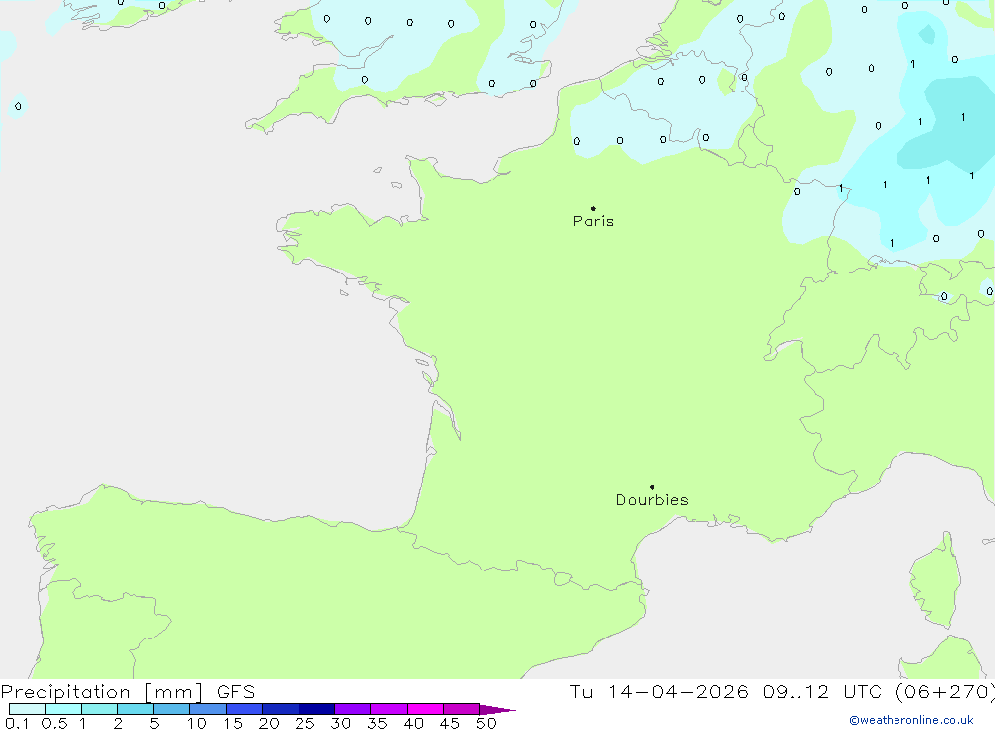
Task: Pick the 1–2 mm legend swatch
Action: [x=99, y=709]
